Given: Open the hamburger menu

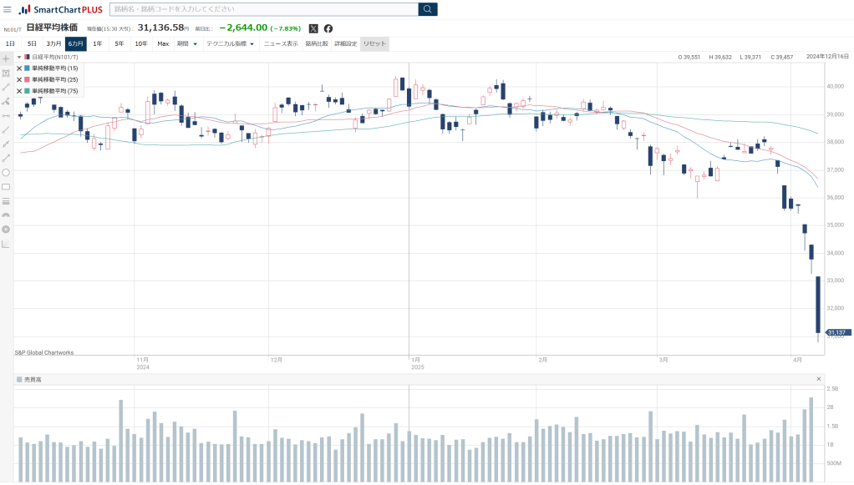Looking at the screenshot, I should point(8,9).
